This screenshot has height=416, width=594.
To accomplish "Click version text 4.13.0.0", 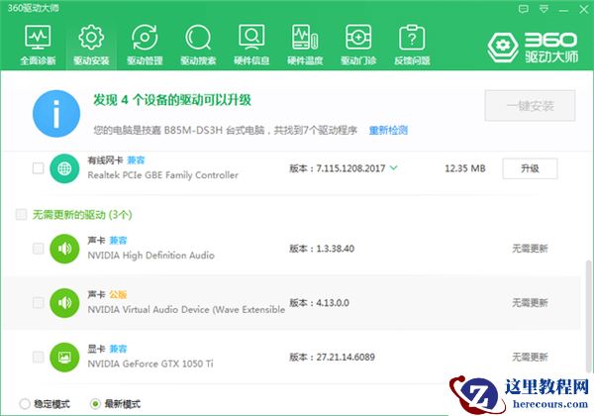I will (333, 303).
